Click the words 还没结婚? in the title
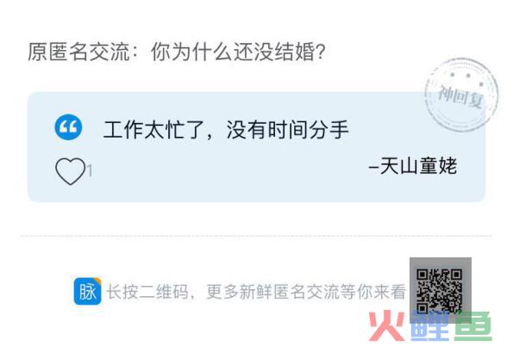 (279, 52)
